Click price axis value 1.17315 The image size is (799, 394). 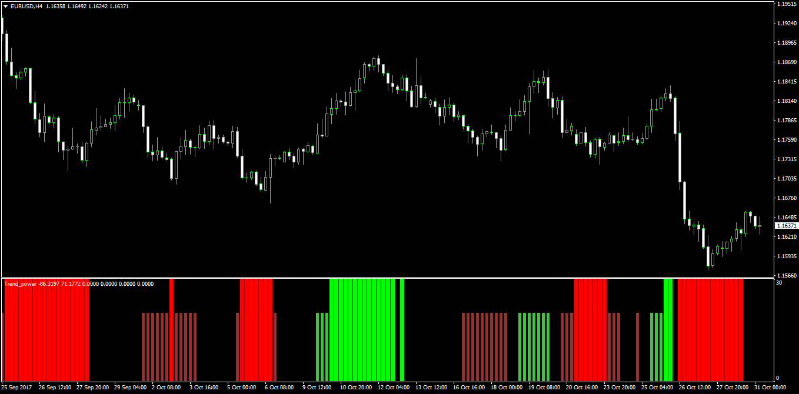pos(787,159)
